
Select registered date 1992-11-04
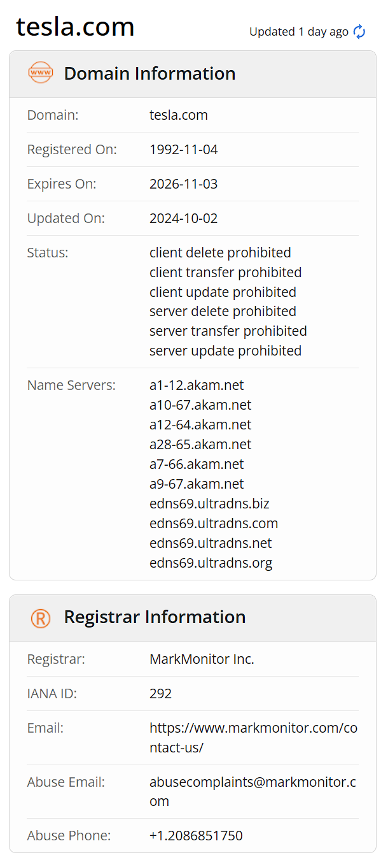pos(184,150)
